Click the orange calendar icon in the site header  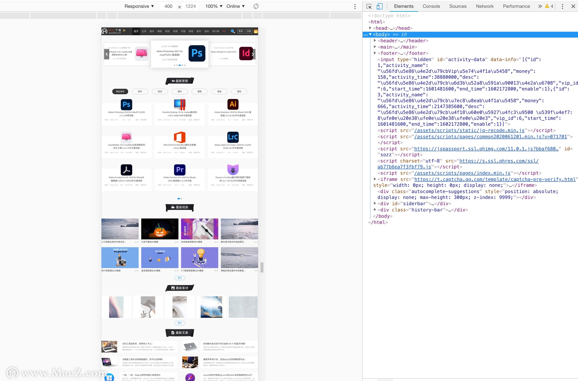256,31
